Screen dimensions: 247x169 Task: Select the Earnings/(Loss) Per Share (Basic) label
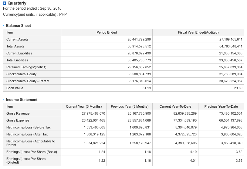click(x=32, y=152)
